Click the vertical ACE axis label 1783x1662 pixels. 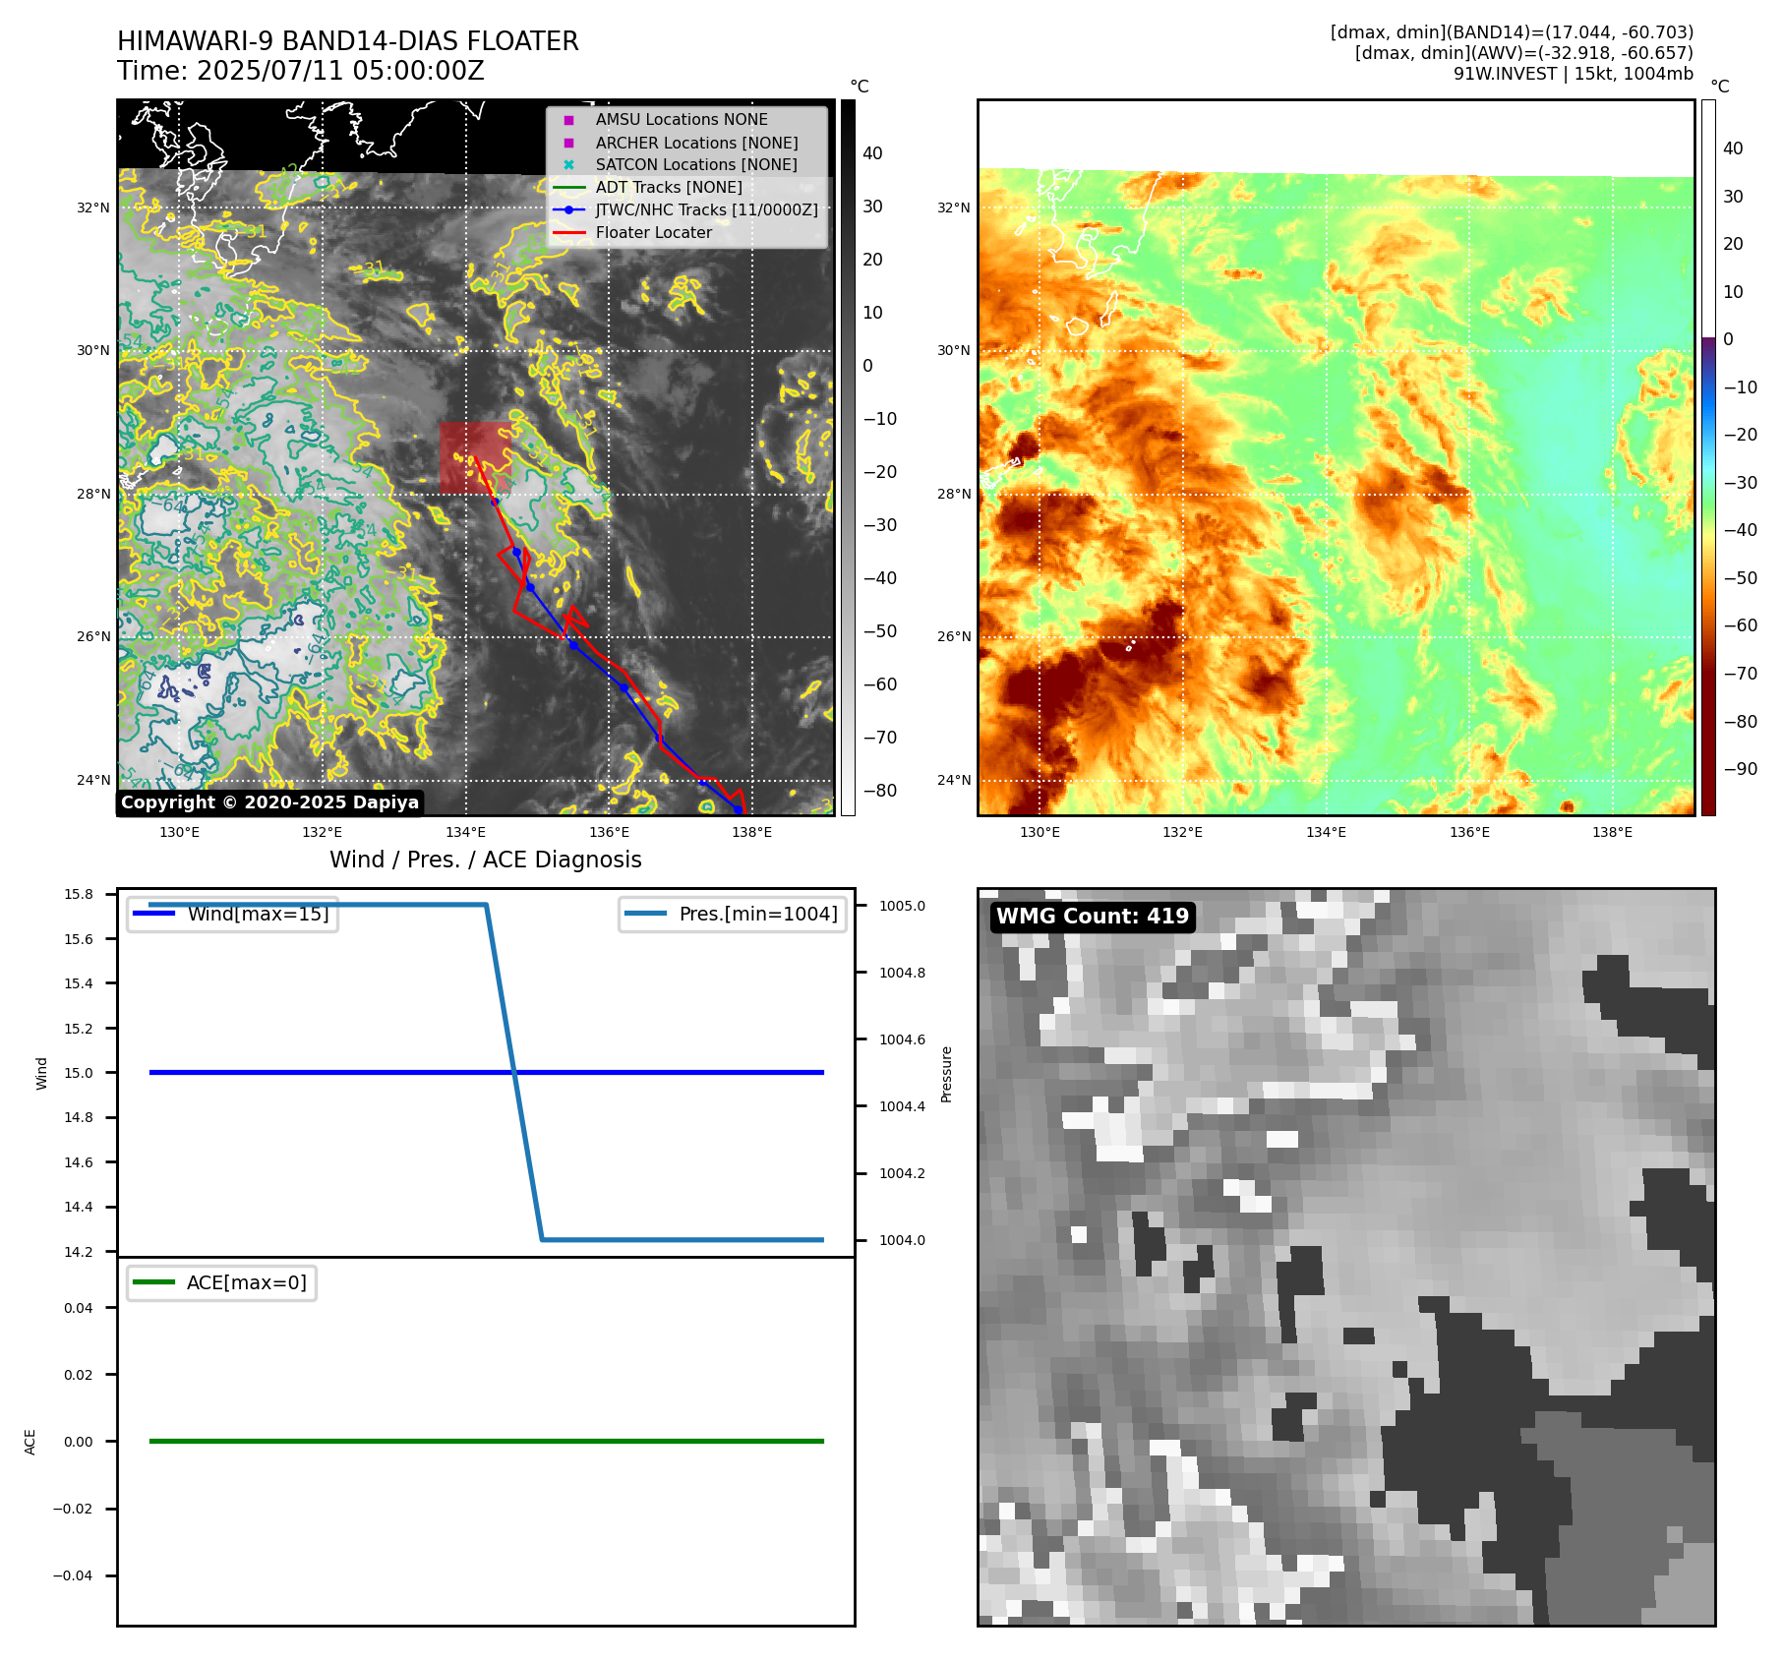(30, 1442)
